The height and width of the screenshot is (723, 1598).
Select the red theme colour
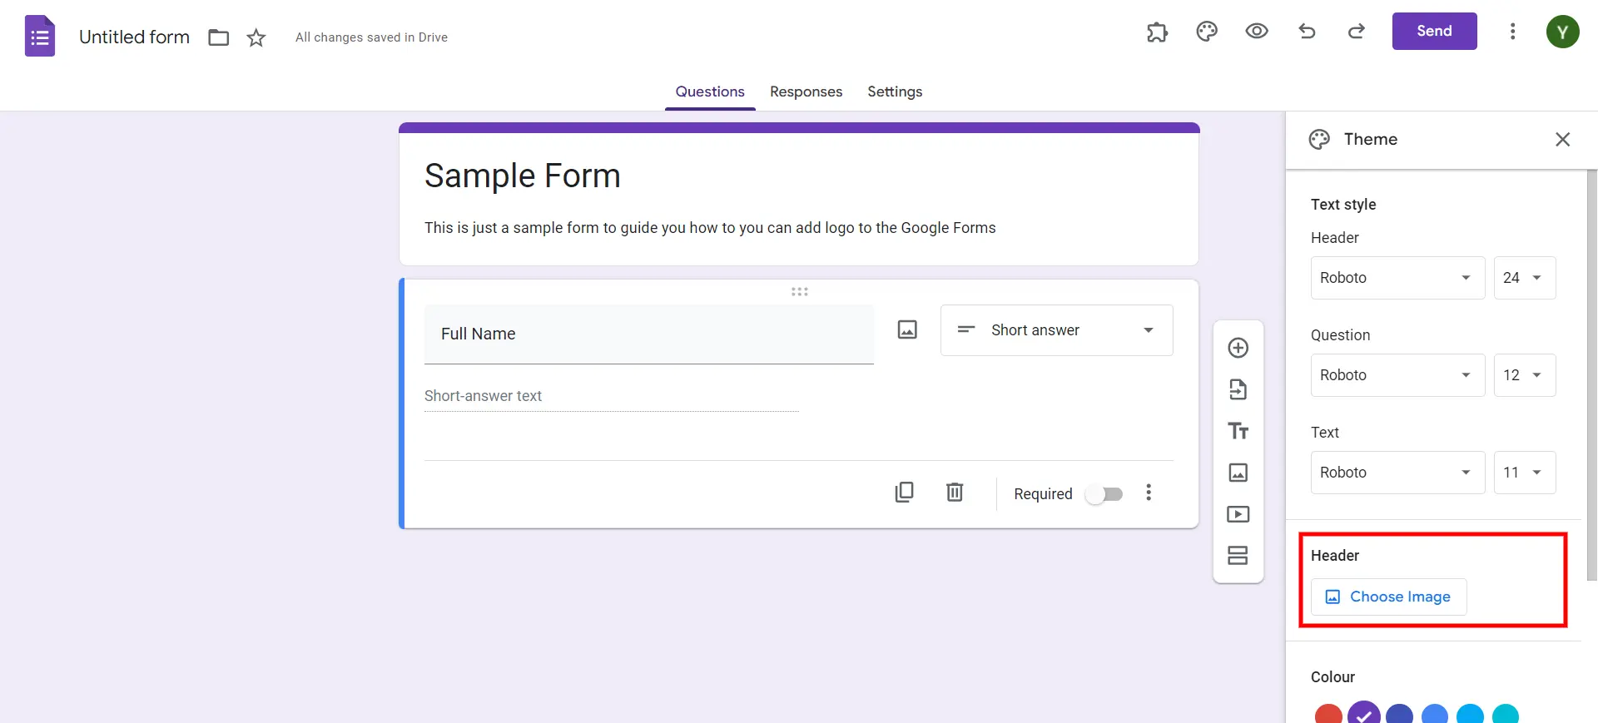click(x=1328, y=715)
